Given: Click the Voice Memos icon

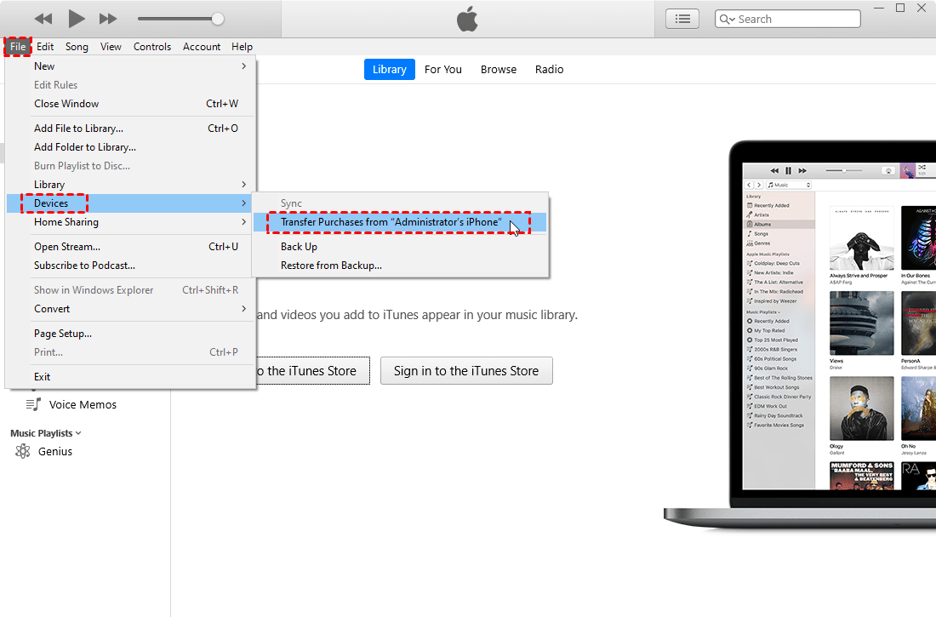Looking at the screenshot, I should click(x=33, y=404).
